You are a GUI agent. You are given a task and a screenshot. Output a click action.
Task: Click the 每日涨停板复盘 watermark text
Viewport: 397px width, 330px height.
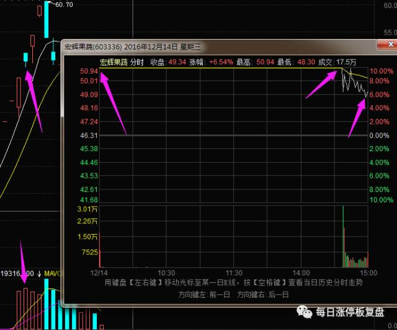point(350,313)
